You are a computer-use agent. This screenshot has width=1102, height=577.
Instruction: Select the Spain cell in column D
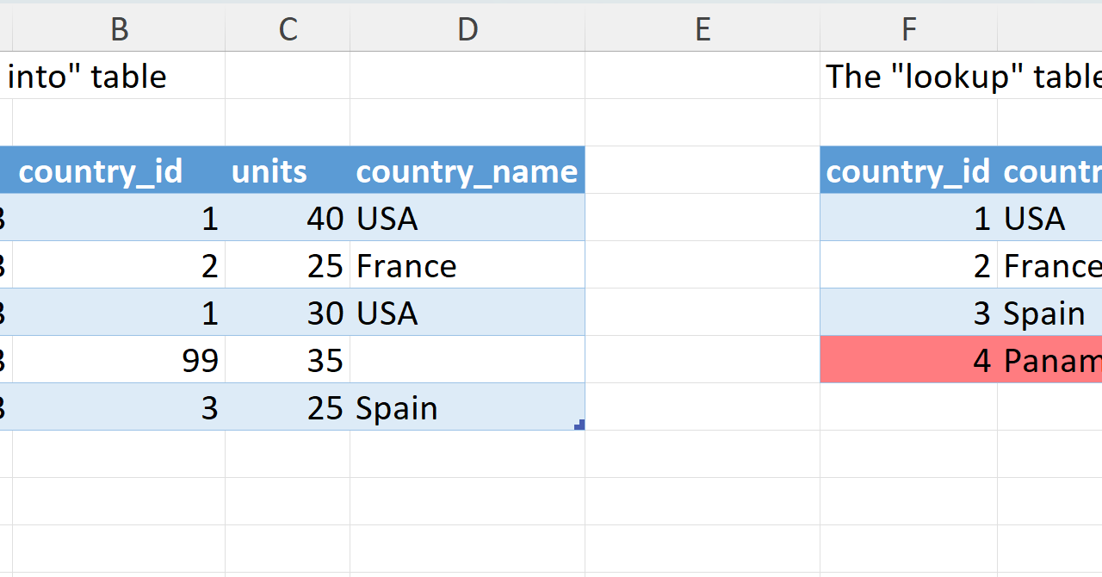click(467, 407)
